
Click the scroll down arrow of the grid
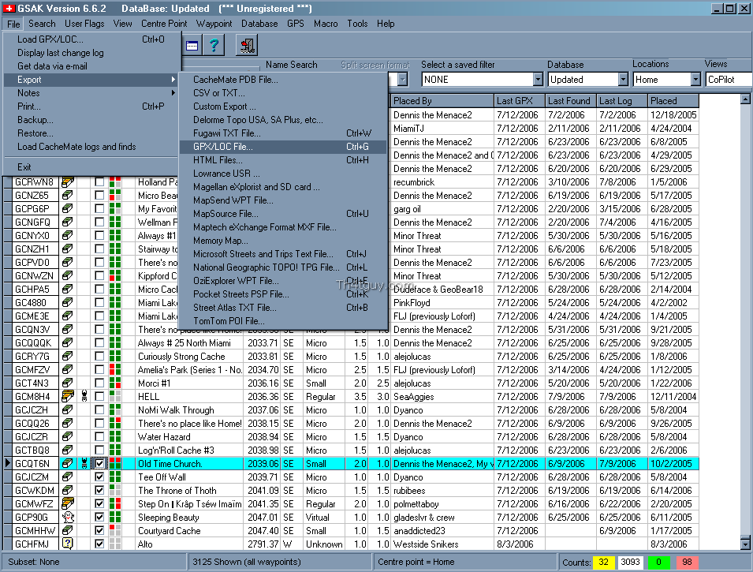tap(745, 544)
